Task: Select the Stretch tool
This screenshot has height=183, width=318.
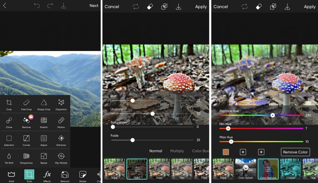Action: 44,121
